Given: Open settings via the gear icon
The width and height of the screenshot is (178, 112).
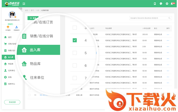Looking at the screenshot, I should [167, 4].
